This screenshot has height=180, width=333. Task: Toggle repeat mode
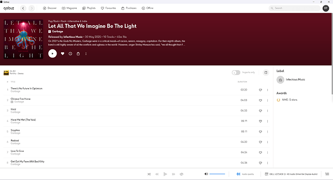[x=181, y=174]
